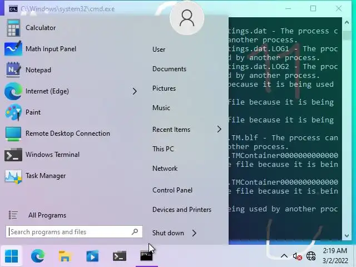The width and height of the screenshot is (356, 267).
Task: Expand Recent Items submenu arrow
Action: [219, 130]
